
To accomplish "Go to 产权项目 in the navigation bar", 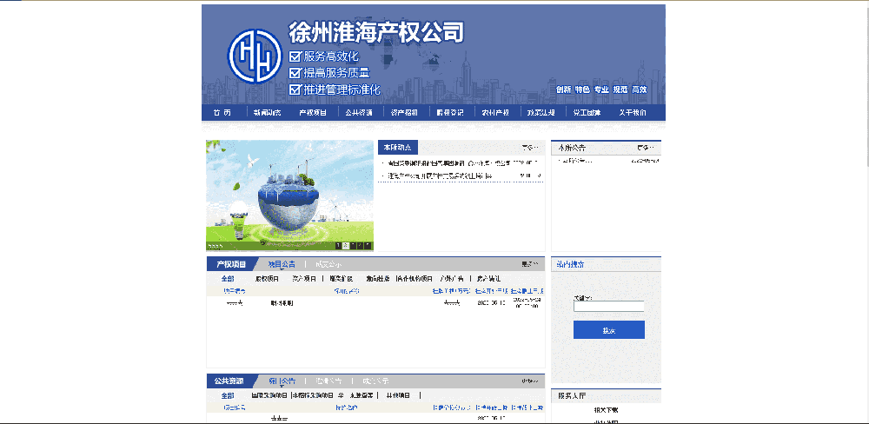I will [x=313, y=113].
